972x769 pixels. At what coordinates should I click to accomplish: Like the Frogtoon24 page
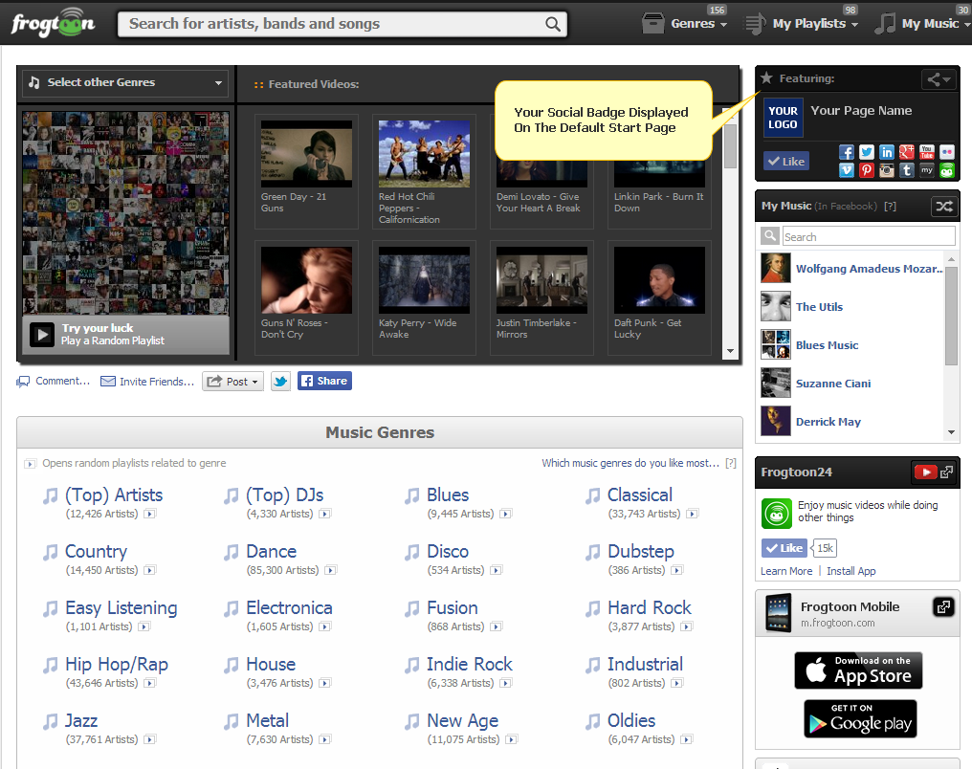click(784, 548)
